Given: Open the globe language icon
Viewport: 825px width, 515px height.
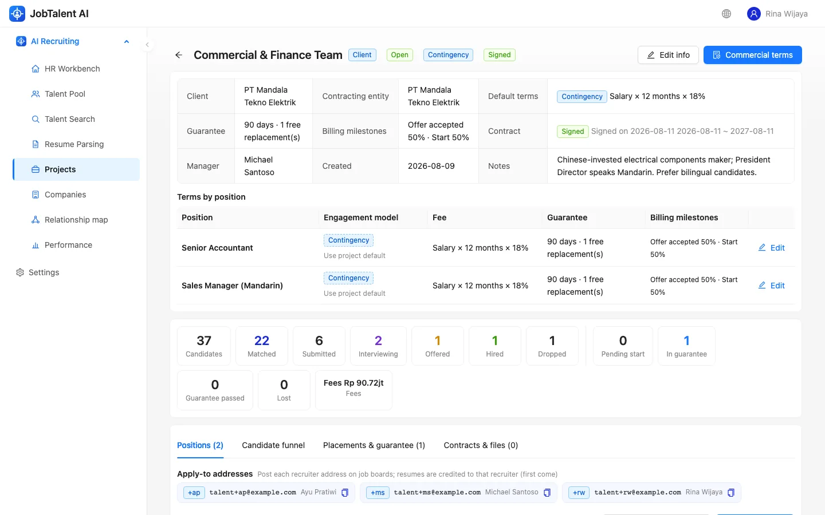Looking at the screenshot, I should (726, 14).
